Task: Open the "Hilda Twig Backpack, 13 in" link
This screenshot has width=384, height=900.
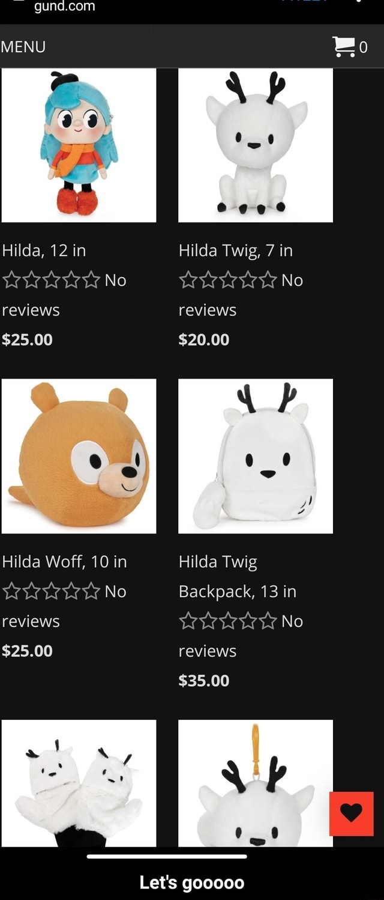Action: tap(238, 577)
